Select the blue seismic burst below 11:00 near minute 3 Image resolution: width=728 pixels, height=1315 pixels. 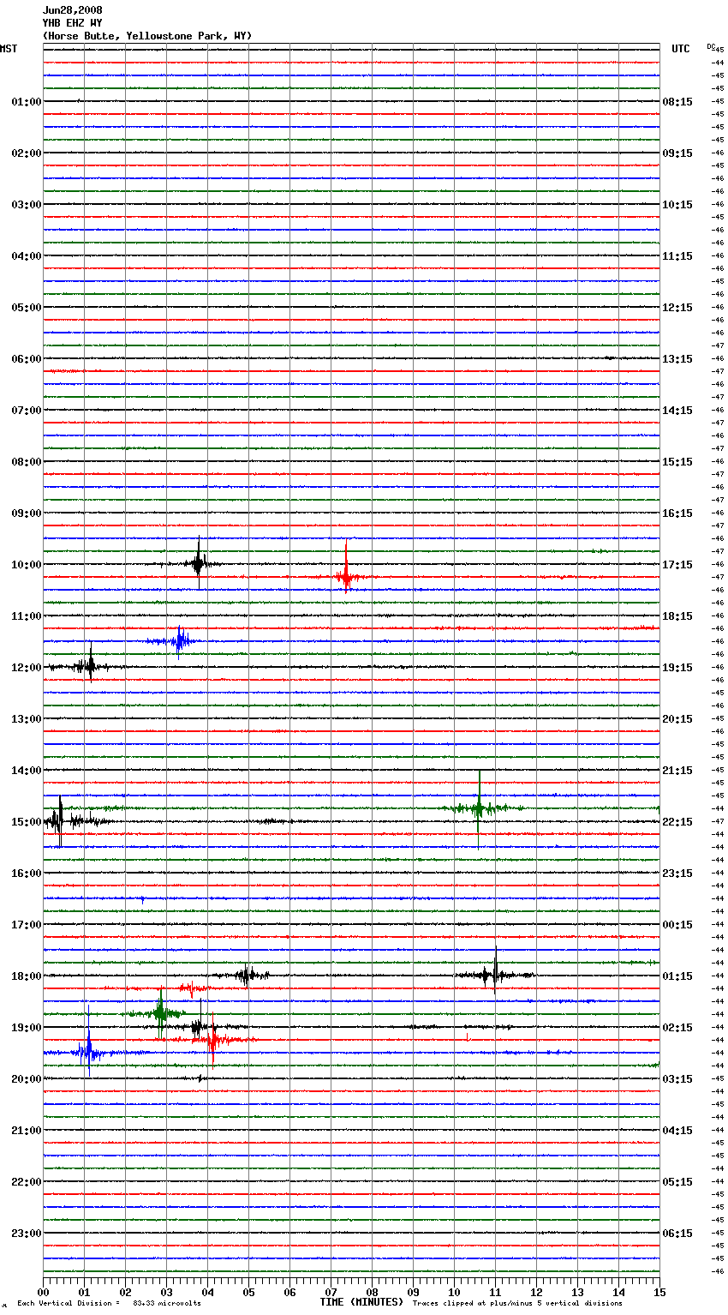tap(179, 640)
